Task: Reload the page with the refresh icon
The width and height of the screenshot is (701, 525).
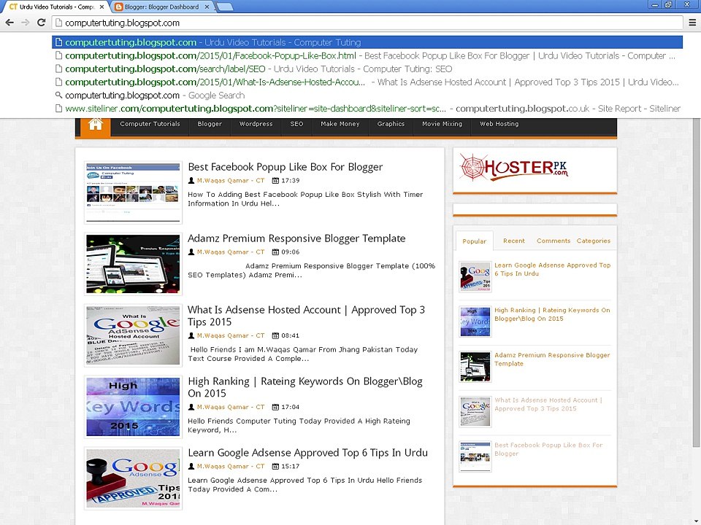Action: click(41, 23)
